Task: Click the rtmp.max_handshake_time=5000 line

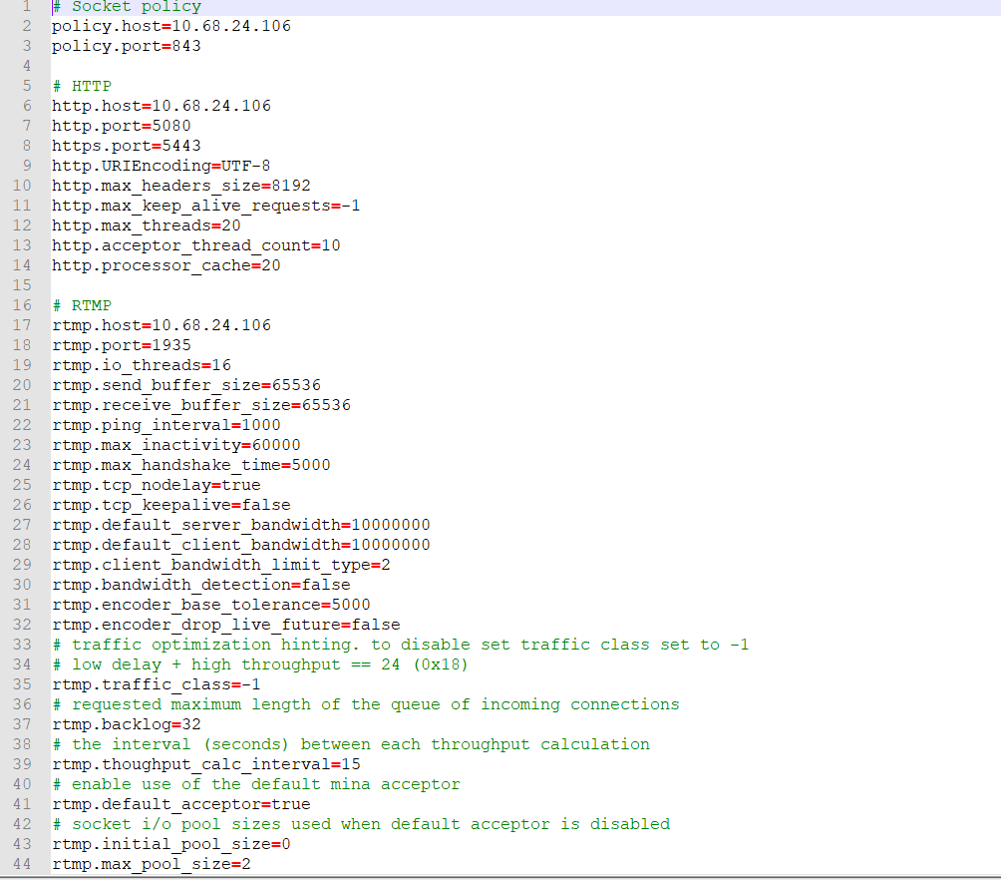Action: coord(190,465)
